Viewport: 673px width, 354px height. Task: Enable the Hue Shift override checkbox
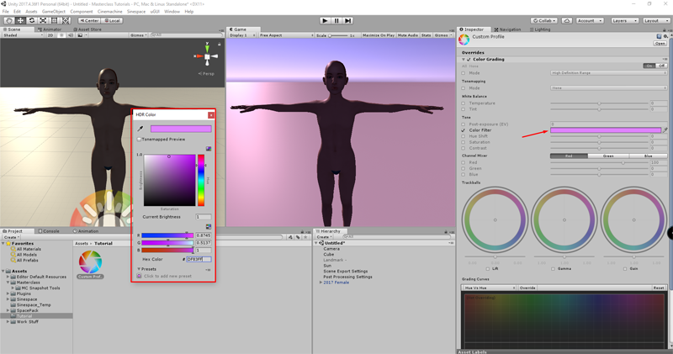[464, 136]
